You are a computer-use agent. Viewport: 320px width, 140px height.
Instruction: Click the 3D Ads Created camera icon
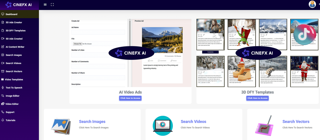(x=3, y=39)
